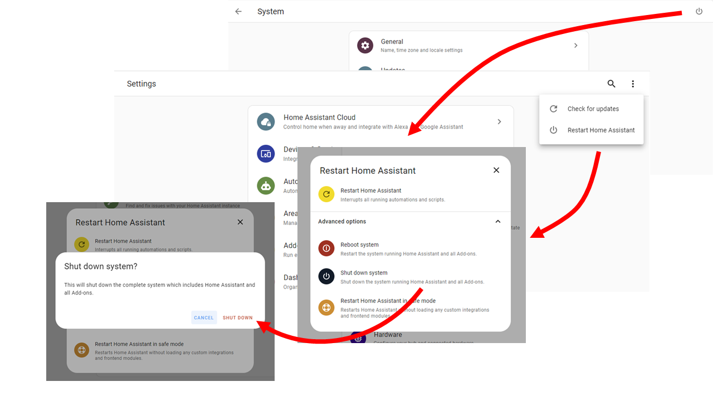Click the red Reboot system icon
713x401 pixels.
[x=326, y=248]
